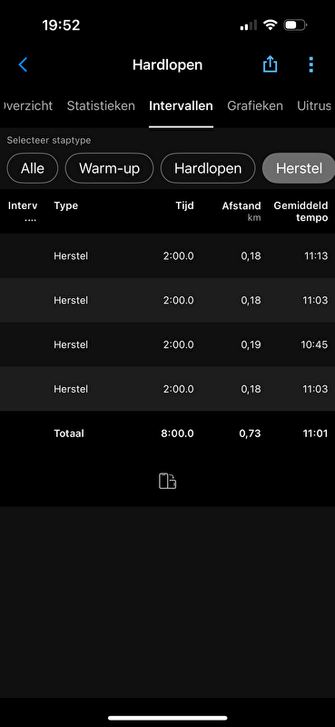Switch to the Statistieken tab

click(101, 105)
